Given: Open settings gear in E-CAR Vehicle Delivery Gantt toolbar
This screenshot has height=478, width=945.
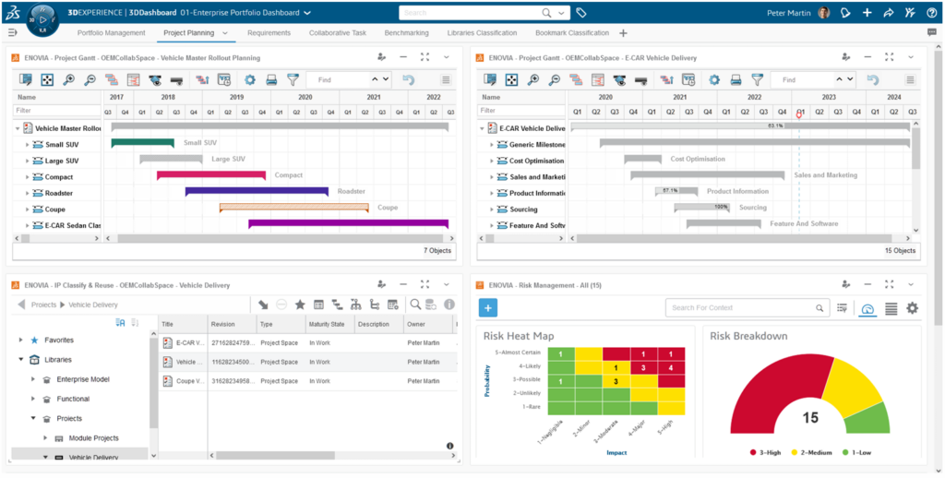Looking at the screenshot, I should coord(712,80).
